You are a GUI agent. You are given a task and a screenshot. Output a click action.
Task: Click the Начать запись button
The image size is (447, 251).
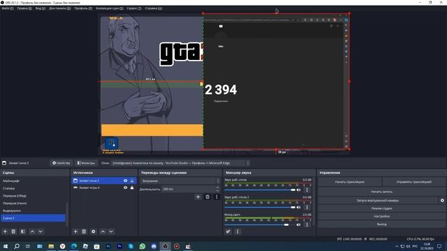[x=382, y=192]
